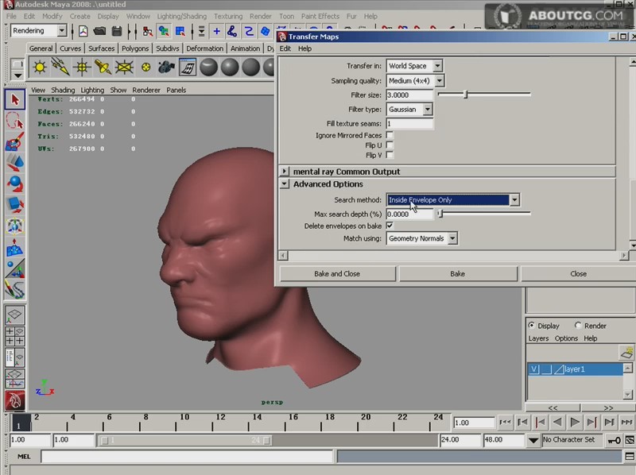This screenshot has width=636, height=475.
Task: Toggle visibility V box of layer1
Action: (x=533, y=369)
